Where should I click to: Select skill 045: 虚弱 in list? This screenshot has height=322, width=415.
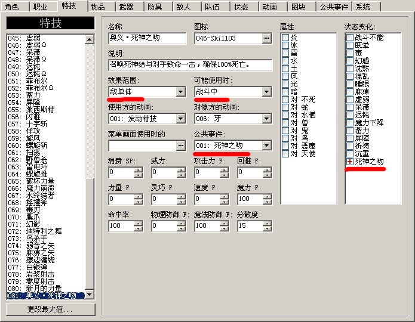click(45, 38)
